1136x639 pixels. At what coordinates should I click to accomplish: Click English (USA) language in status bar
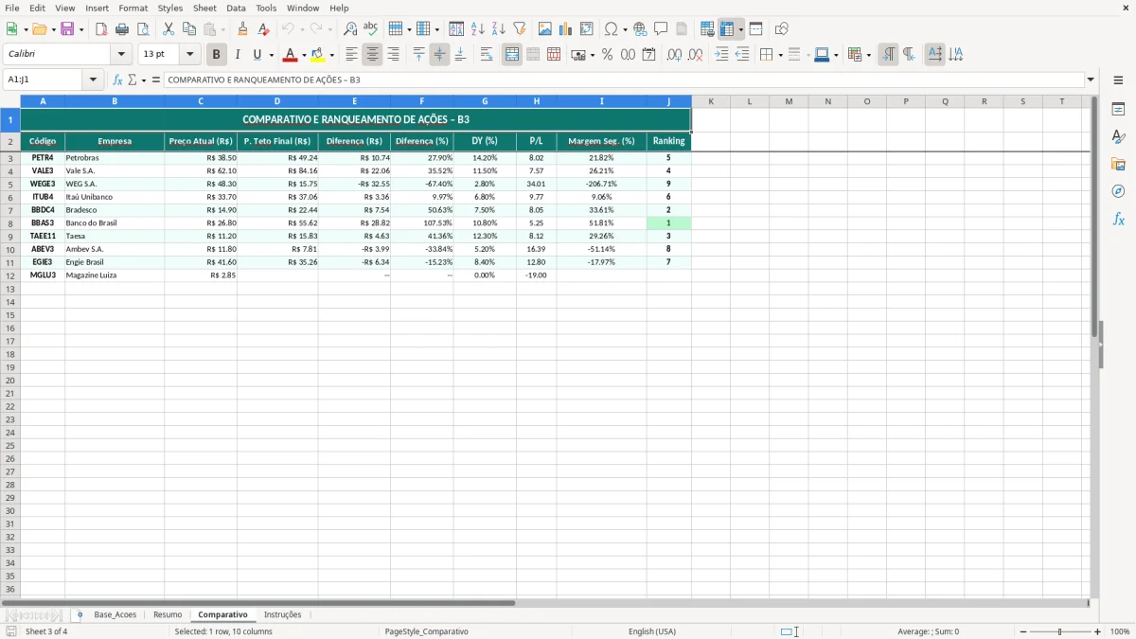[x=652, y=631]
